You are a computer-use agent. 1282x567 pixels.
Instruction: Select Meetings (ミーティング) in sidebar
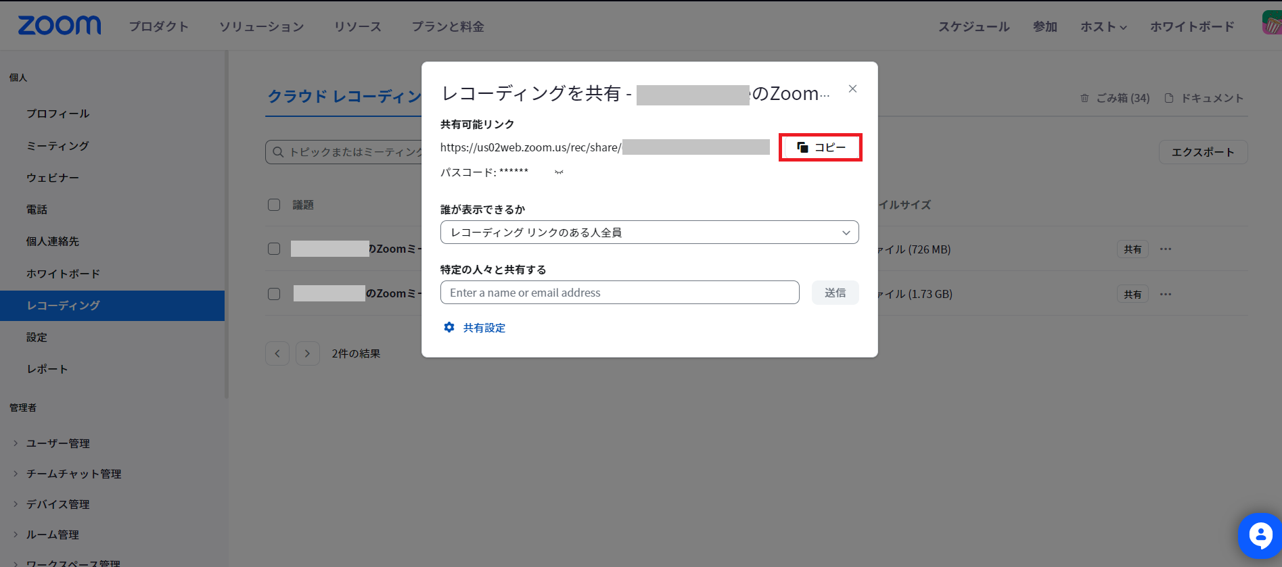(x=58, y=146)
